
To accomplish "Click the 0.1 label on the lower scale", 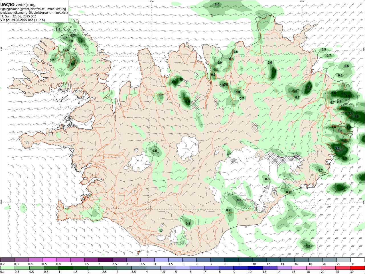I will tap(3, 272).
